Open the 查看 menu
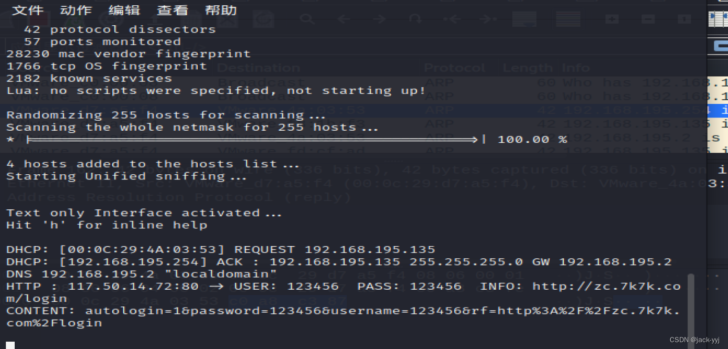This screenshot has height=349, width=728. pyautogui.click(x=173, y=10)
